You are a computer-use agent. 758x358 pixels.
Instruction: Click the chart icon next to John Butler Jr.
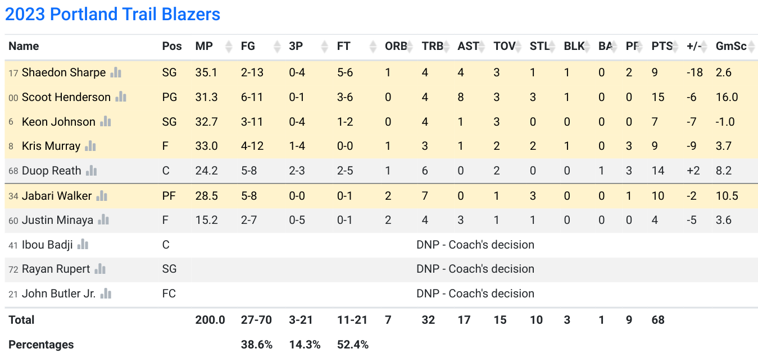tap(106, 293)
